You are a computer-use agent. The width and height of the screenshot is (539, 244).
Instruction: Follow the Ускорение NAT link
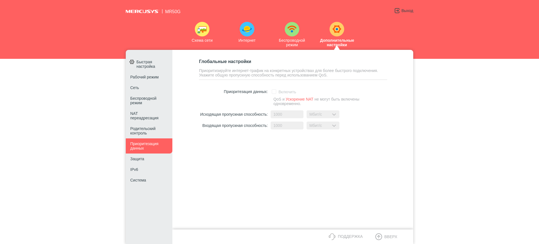[299, 99]
